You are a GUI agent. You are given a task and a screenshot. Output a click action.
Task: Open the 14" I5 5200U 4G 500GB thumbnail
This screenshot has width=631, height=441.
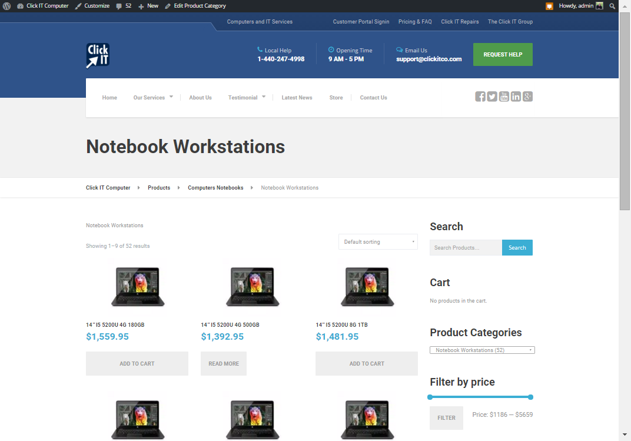(x=253, y=287)
